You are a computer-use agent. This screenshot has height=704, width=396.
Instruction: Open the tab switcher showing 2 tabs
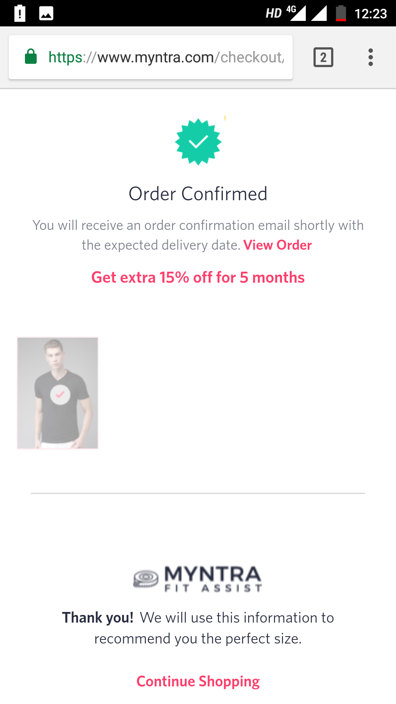(323, 58)
